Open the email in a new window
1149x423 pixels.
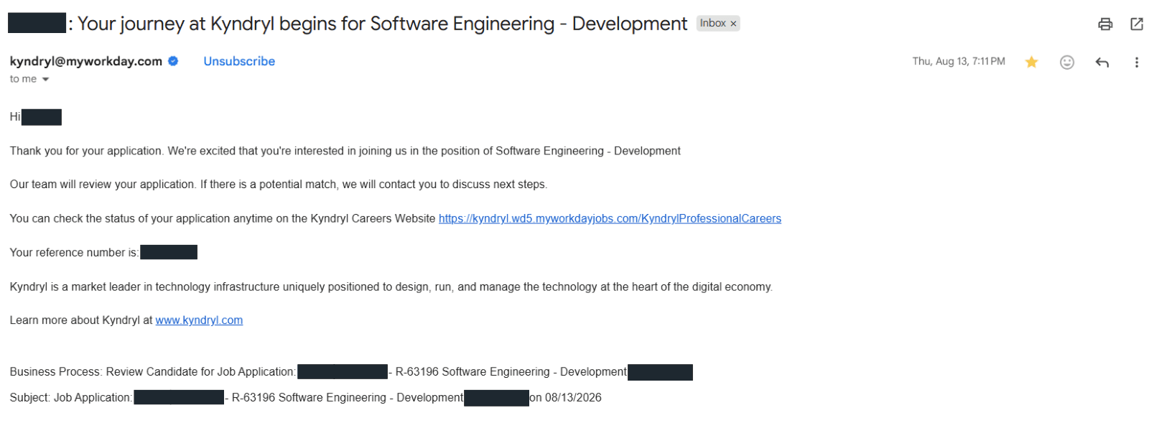point(1136,24)
